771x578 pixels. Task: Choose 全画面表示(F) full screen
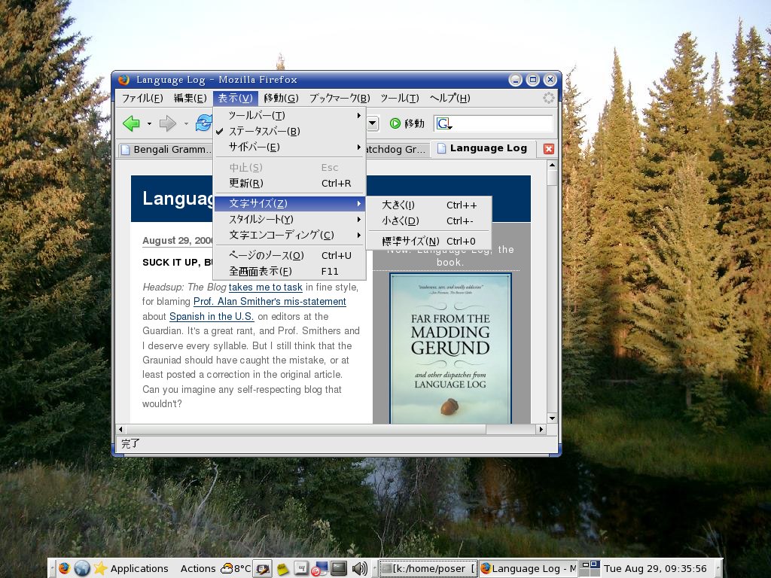290,271
